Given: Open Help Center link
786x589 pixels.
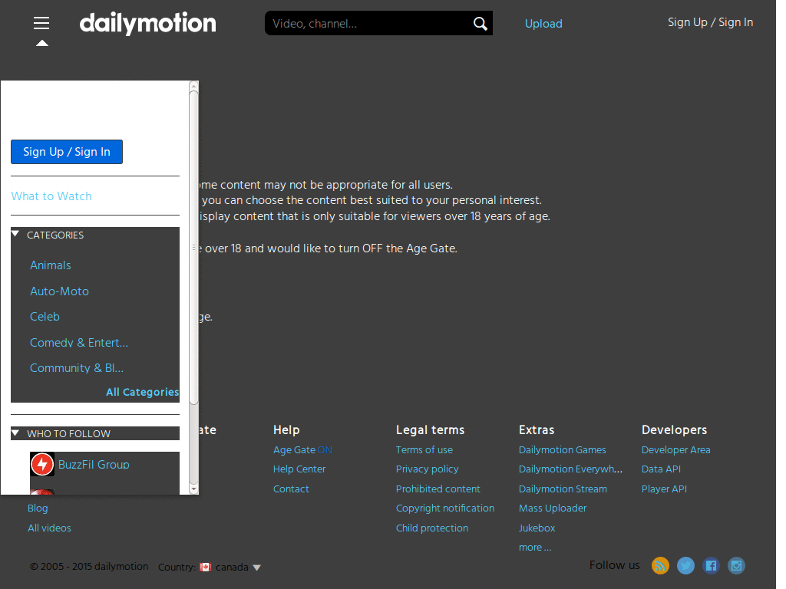Looking at the screenshot, I should [x=299, y=469].
